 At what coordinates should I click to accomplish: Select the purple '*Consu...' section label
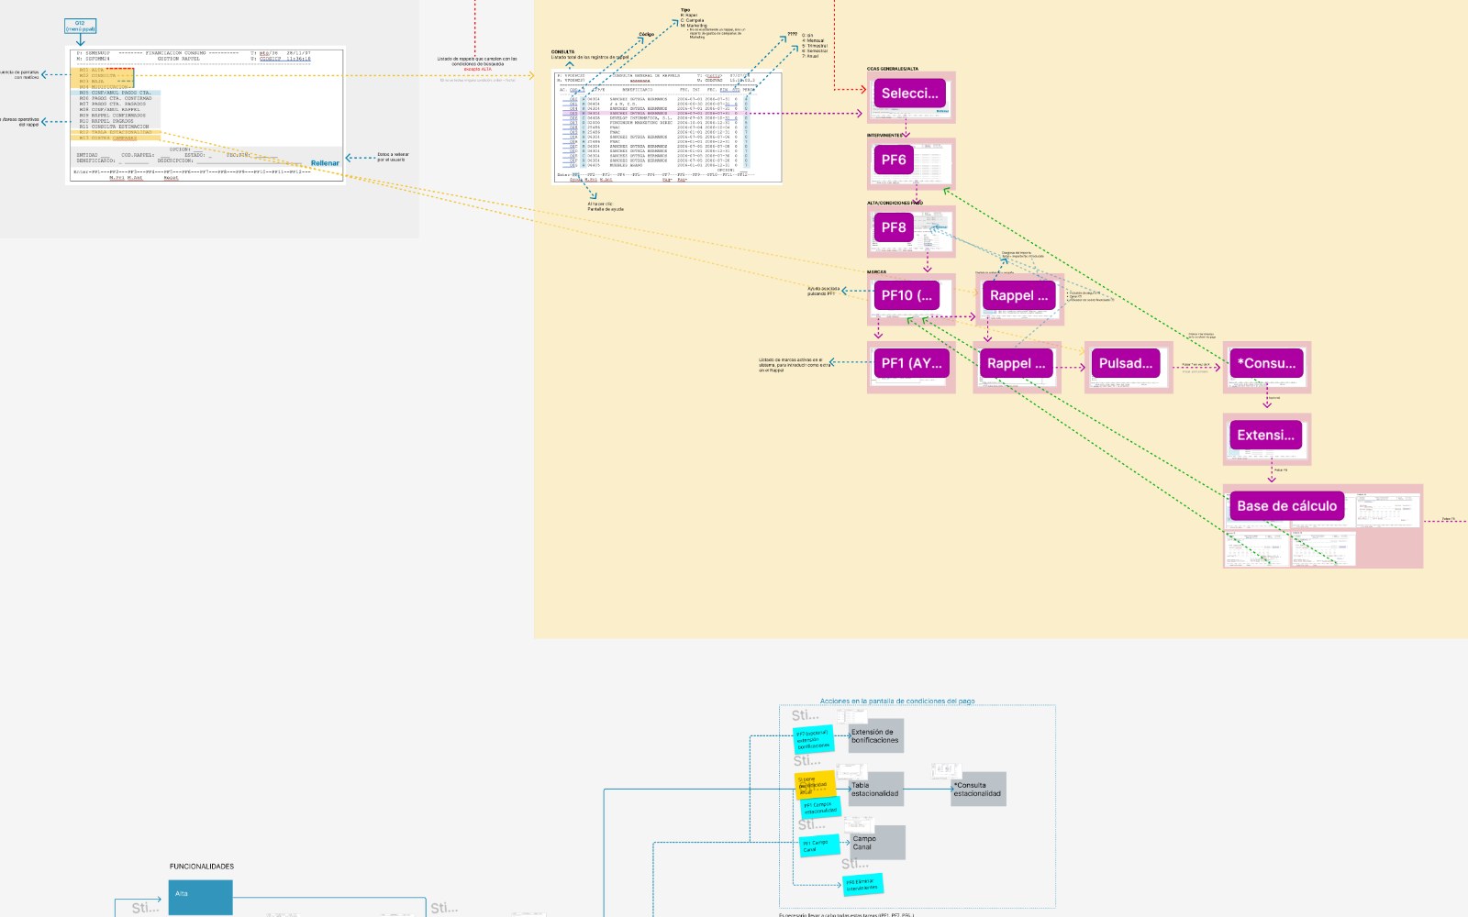[x=1266, y=363]
